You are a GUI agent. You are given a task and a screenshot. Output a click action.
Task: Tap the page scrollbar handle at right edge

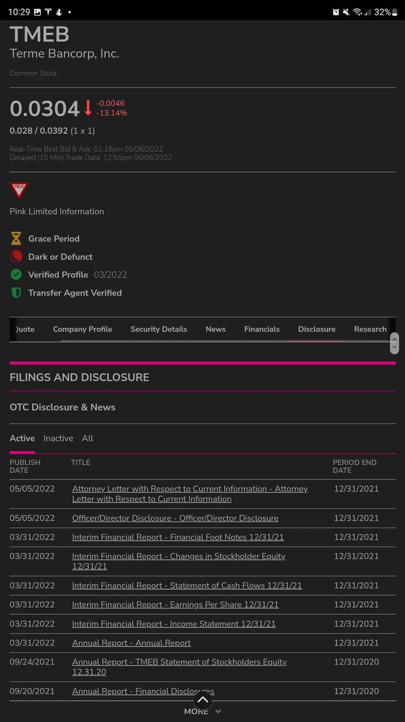394,343
